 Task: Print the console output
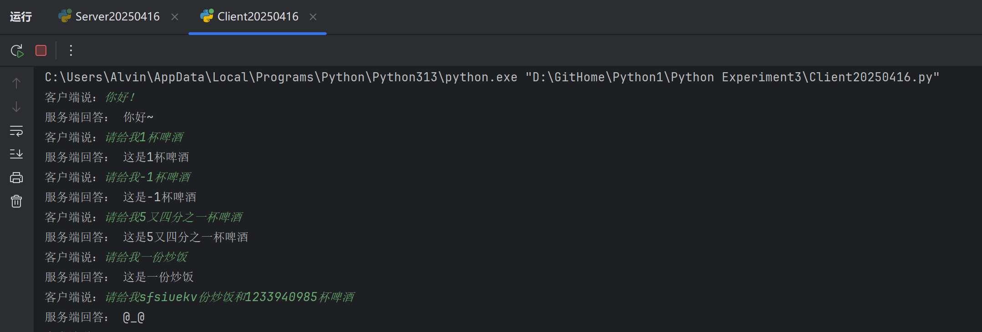(x=16, y=178)
